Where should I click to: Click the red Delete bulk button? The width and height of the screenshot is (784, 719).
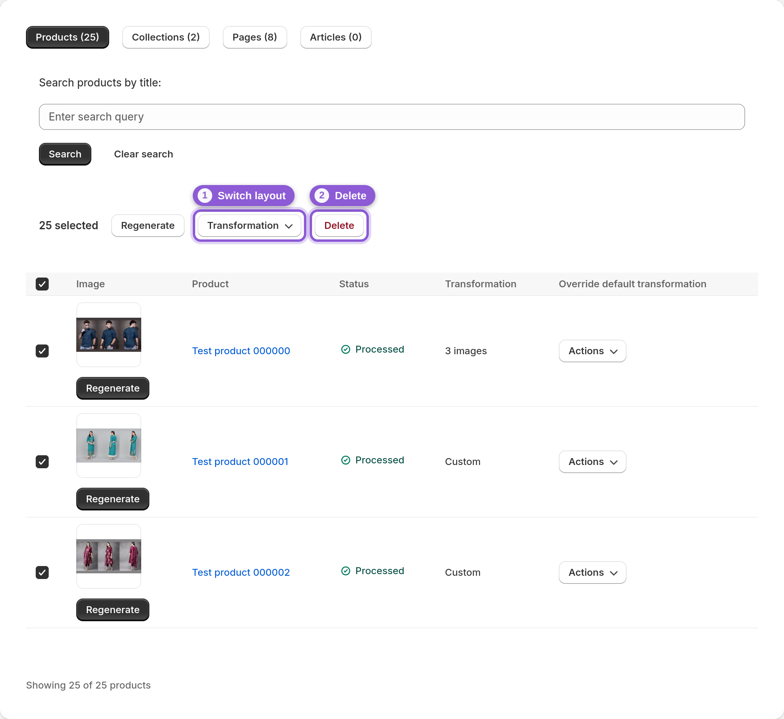[339, 226]
